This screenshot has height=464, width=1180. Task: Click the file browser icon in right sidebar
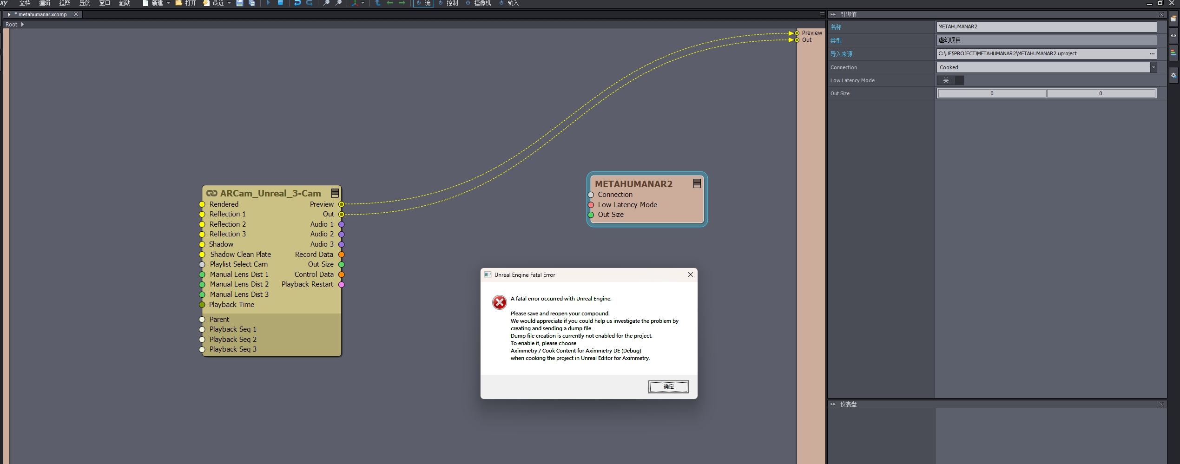tap(1173, 19)
